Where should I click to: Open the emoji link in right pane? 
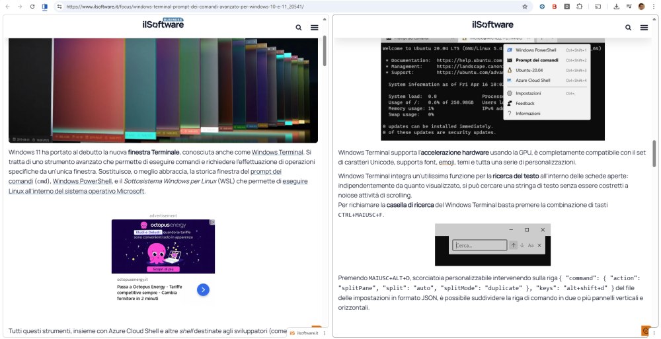(x=446, y=163)
